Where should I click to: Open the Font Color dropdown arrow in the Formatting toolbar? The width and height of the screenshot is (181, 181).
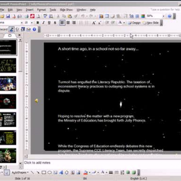point(124,23)
